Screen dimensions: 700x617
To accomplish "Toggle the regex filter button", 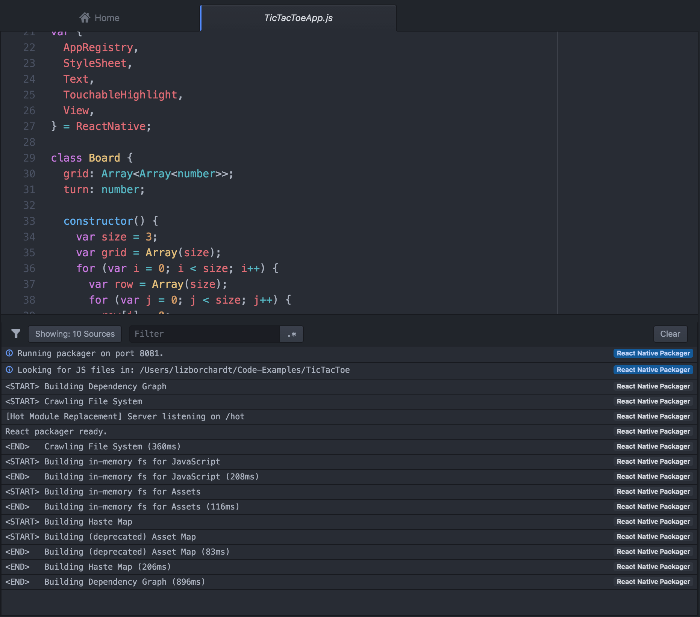I will 291,334.
